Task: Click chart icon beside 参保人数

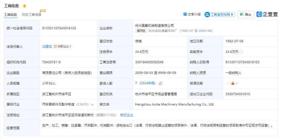Action: tap(160, 83)
